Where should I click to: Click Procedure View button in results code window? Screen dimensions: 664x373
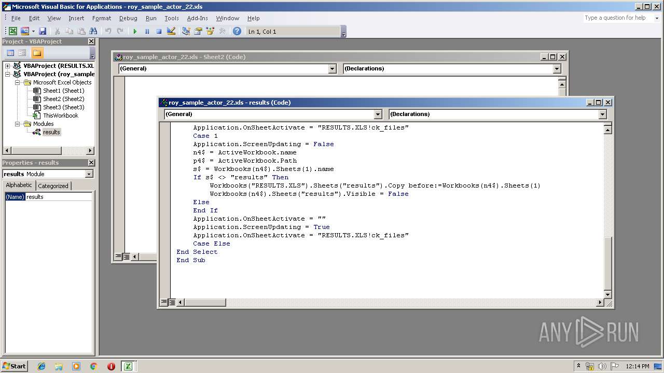click(164, 302)
